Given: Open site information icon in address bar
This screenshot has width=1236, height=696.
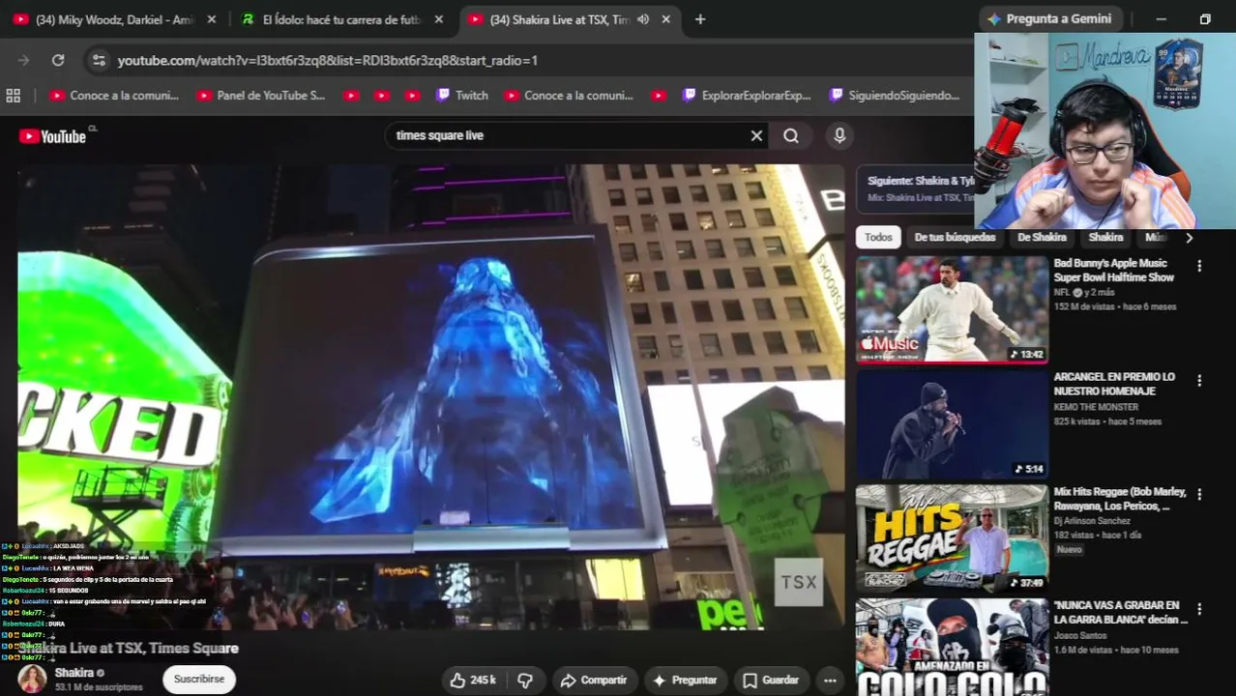Looking at the screenshot, I should pos(99,60).
